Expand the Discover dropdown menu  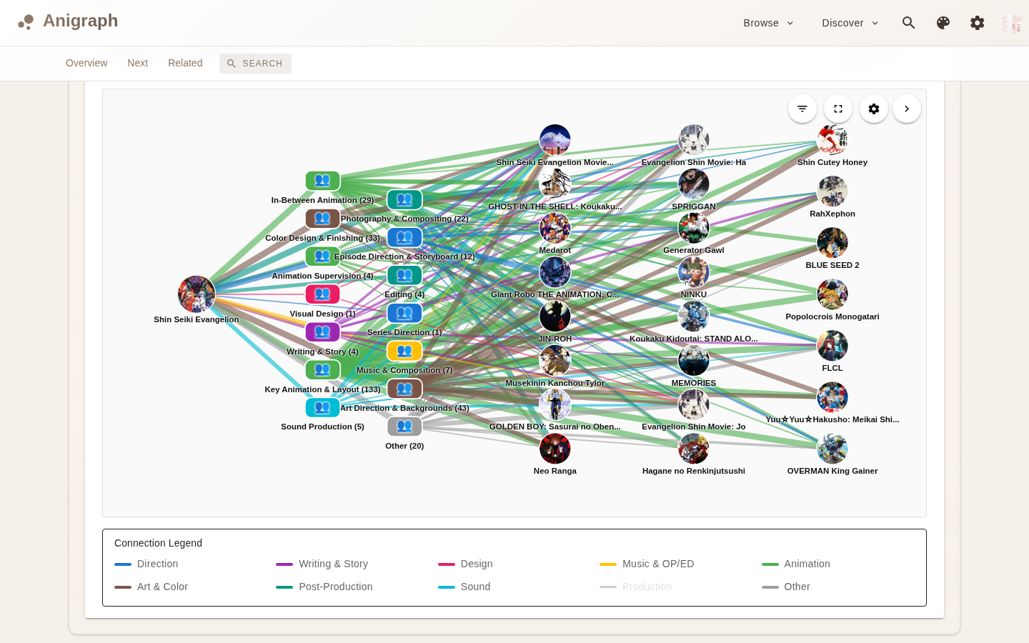(x=850, y=23)
